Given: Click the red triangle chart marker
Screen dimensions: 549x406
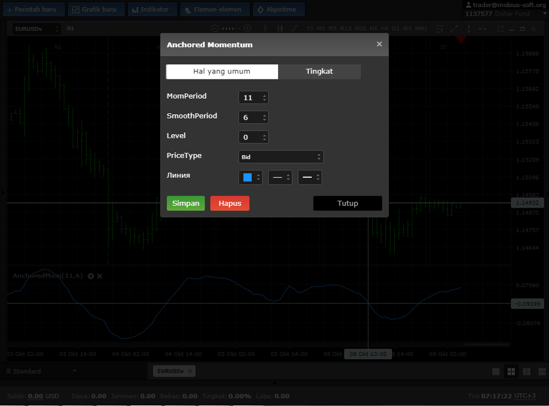Looking at the screenshot, I should (x=461, y=40).
